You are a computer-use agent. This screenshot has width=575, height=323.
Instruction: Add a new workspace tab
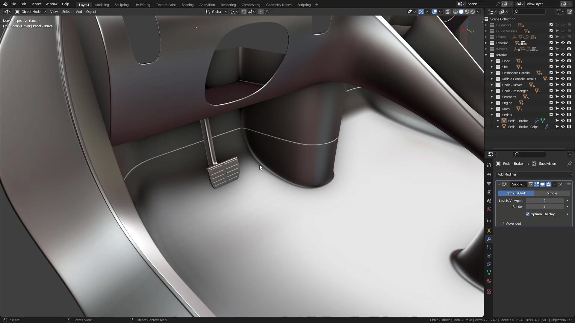coord(317,5)
